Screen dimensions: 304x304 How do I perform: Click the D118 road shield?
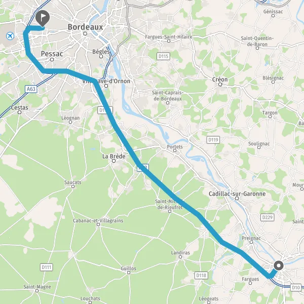201,275
